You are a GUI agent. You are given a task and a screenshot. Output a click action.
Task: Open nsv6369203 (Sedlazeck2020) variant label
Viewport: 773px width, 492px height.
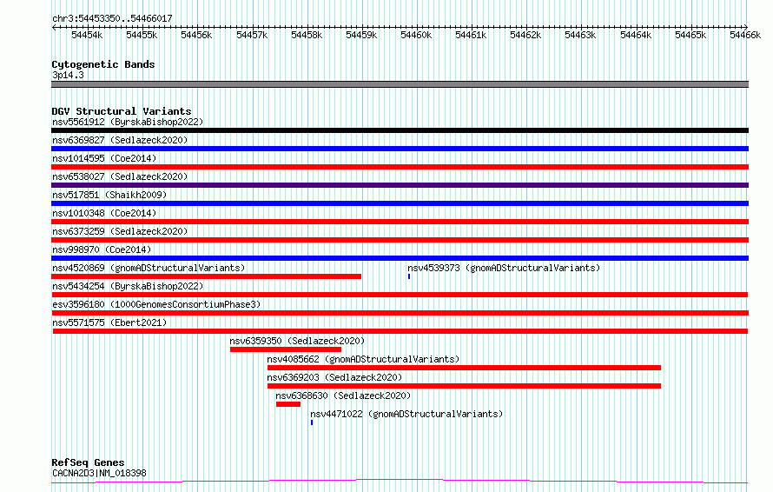(x=334, y=377)
